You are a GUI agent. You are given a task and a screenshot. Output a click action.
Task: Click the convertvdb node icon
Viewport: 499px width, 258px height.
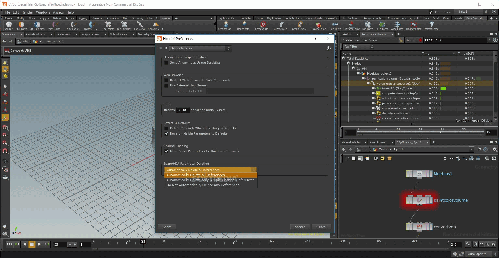coord(419,227)
